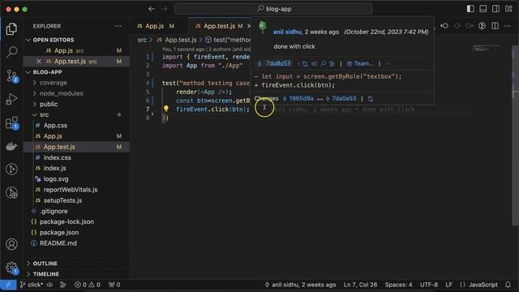Open the Accounts menu icon
The image size is (519, 292).
(x=11, y=244)
